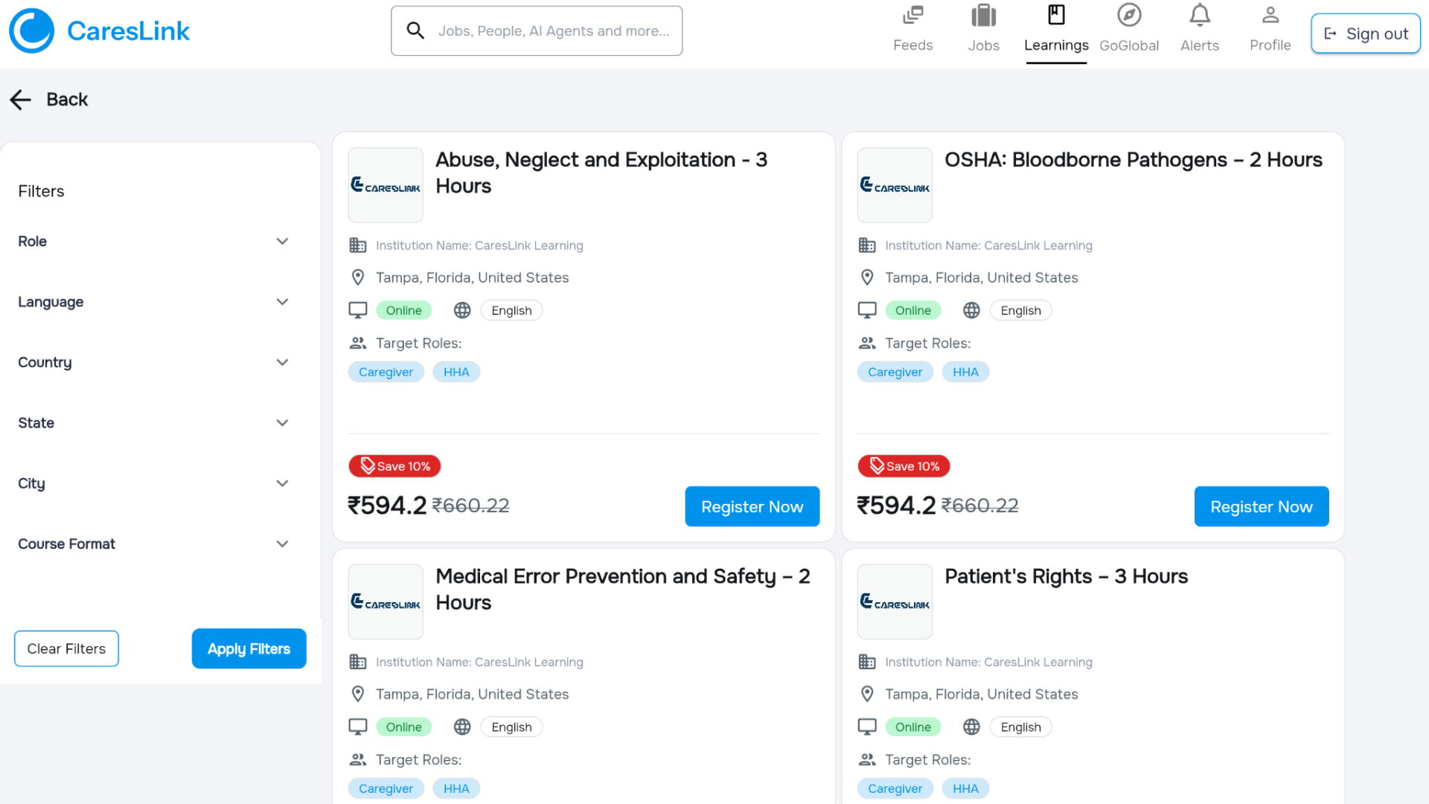This screenshot has width=1429, height=804.
Task: Clear Filters in the sidebar
Action: click(66, 648)
